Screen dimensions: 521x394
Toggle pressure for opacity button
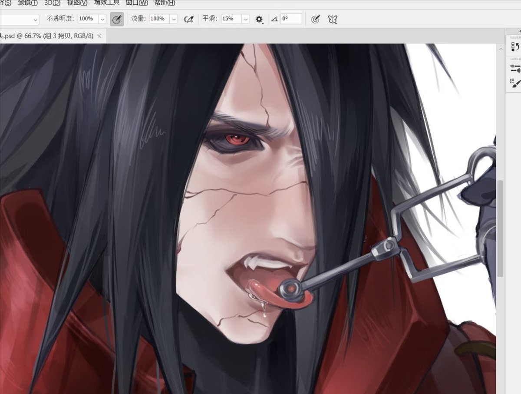coord(116,19)
